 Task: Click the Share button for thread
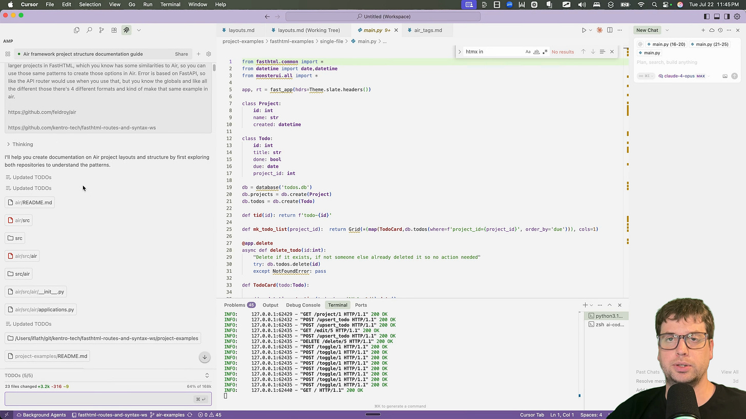(x=181, y=54)
